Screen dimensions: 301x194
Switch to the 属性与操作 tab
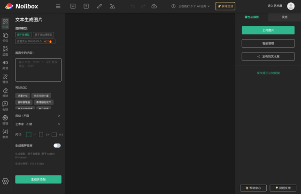(252, 17)
